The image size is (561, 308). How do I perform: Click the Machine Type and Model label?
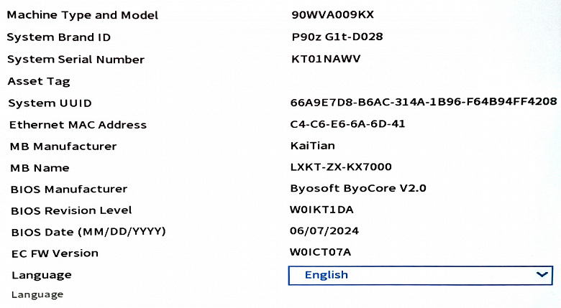pyautogui.click(x=83, y=15)
